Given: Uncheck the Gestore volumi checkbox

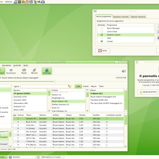Looking at the screenshot, I should [x=102, y=35].
